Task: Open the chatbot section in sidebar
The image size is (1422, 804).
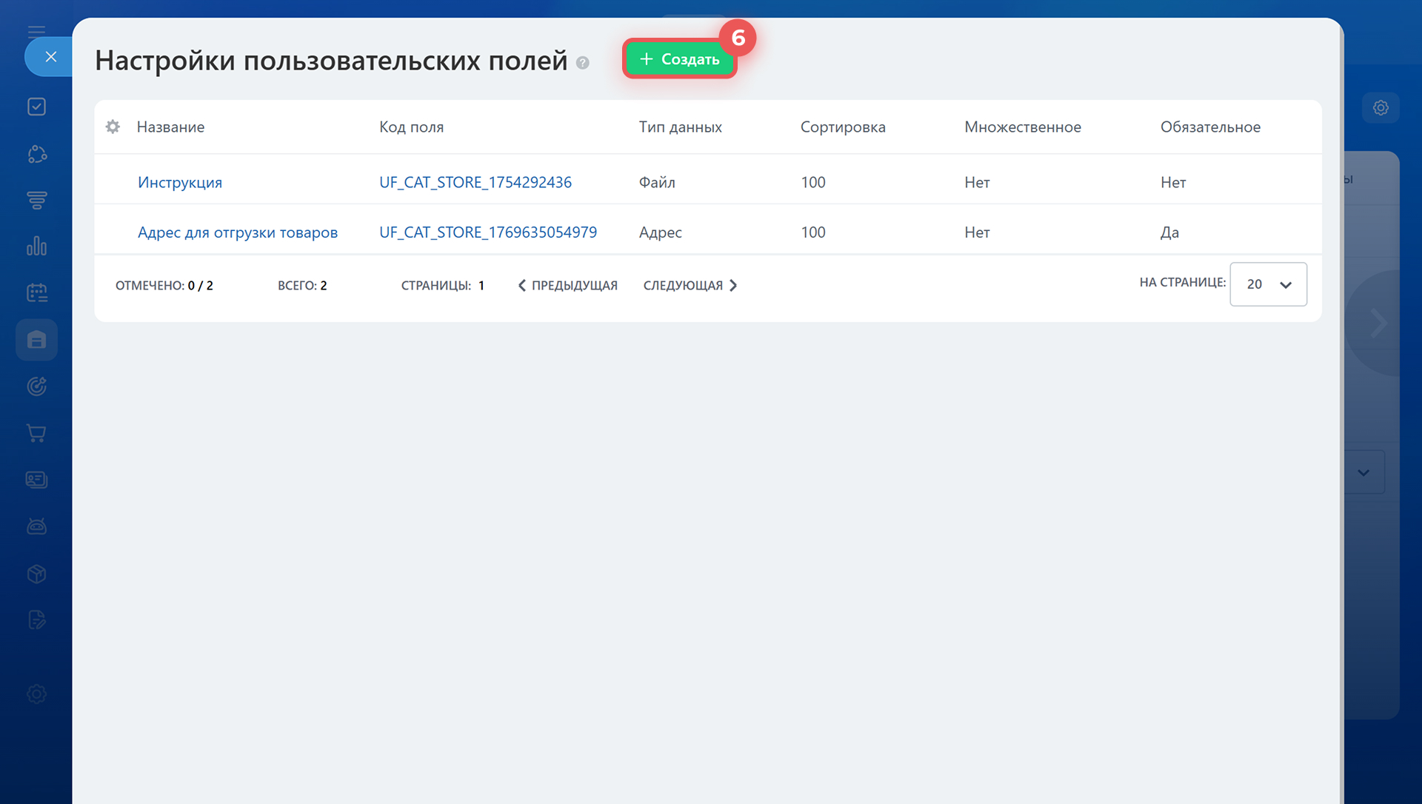Action: 36,526
